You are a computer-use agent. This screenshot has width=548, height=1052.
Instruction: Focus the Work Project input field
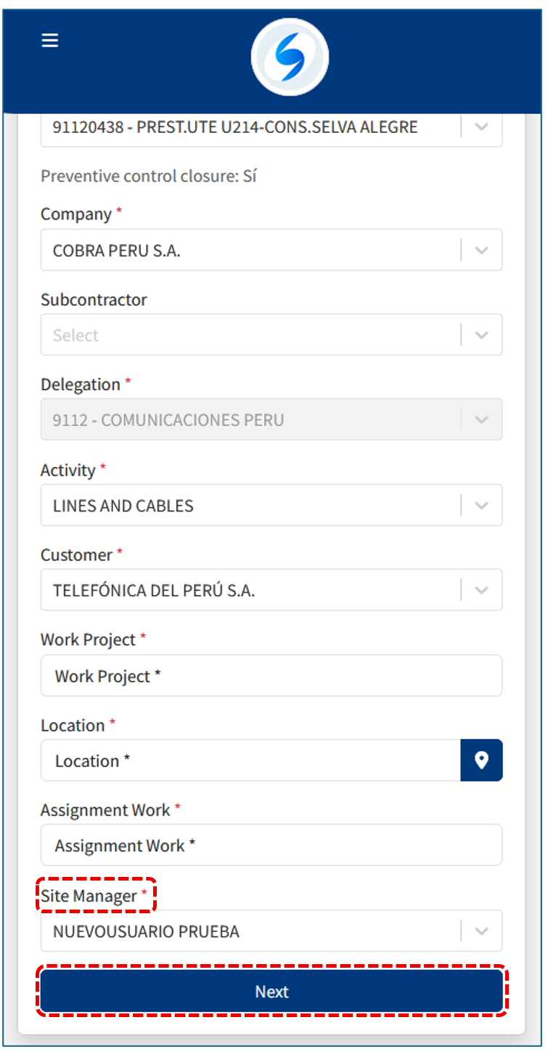pos(271,676)
